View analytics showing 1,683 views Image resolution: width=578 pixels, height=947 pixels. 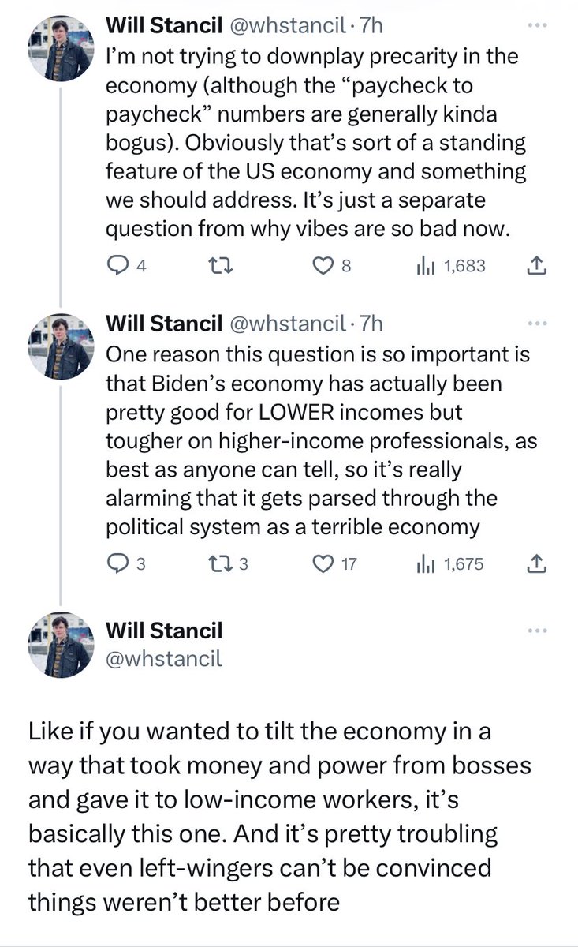pos(426,267)
